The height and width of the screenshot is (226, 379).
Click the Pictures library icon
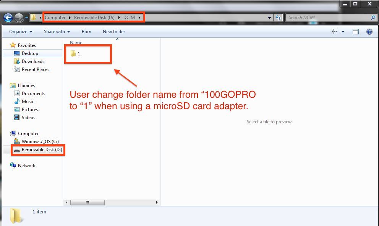(x=17, y=110)
